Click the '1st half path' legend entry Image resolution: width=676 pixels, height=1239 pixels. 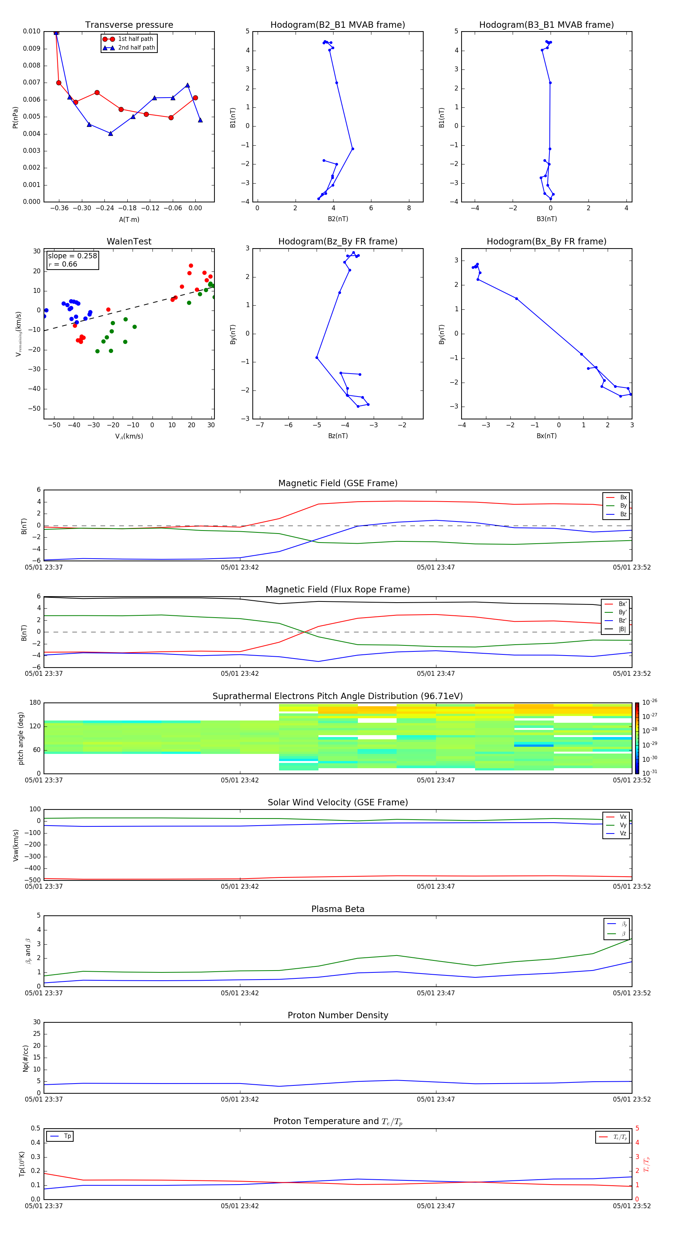pos(128,39)
